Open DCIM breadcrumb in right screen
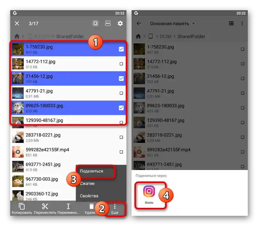The width and height of the screenshot is (258, 226). tap(165, 36)
